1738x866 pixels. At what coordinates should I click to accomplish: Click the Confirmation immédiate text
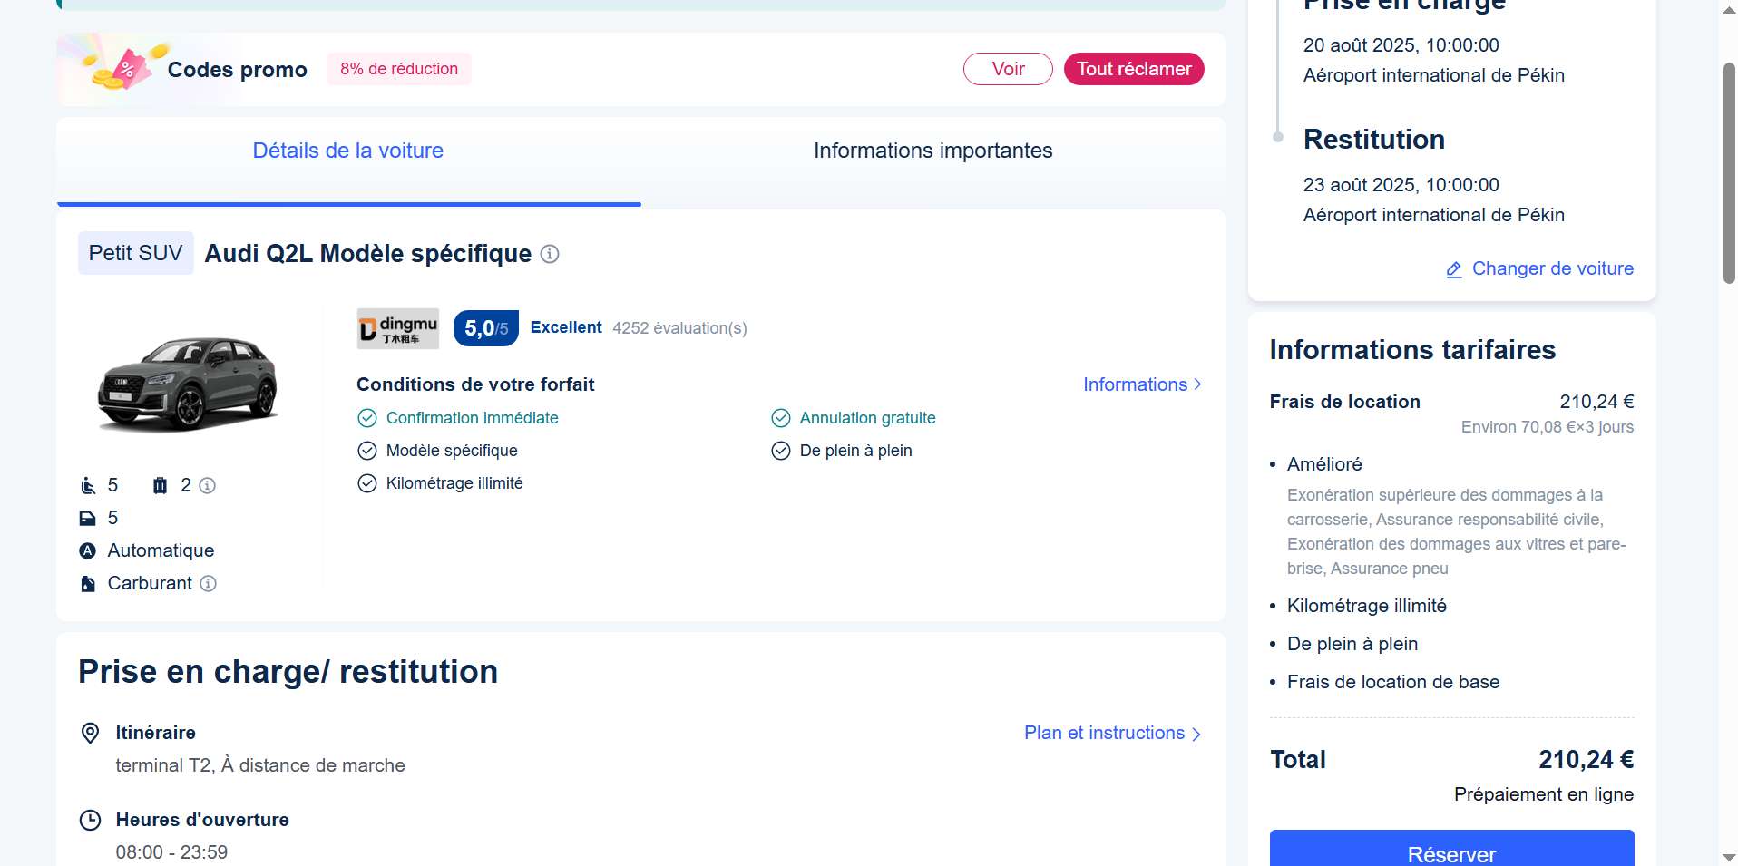[472, 418]
